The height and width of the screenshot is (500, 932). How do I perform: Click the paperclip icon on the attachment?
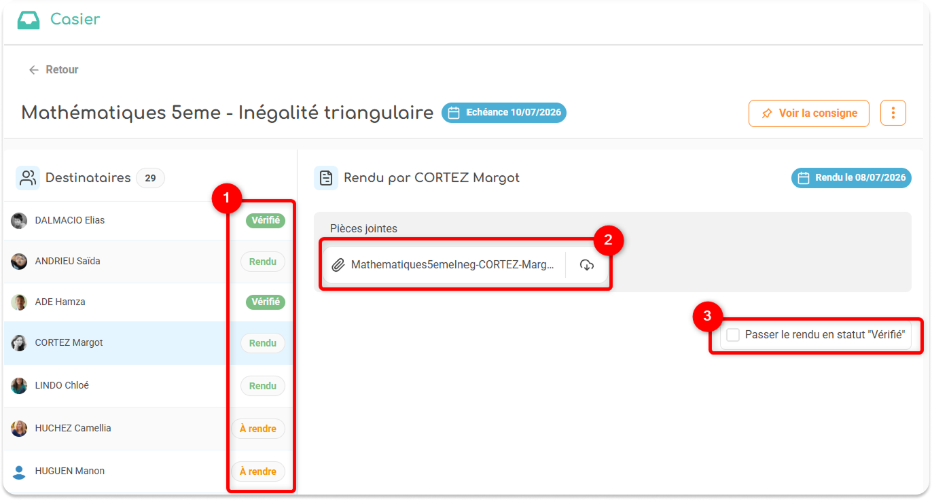338,265
